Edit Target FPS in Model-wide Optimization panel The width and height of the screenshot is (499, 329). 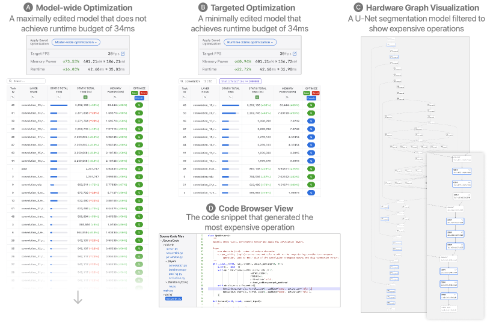click(123, 54)
